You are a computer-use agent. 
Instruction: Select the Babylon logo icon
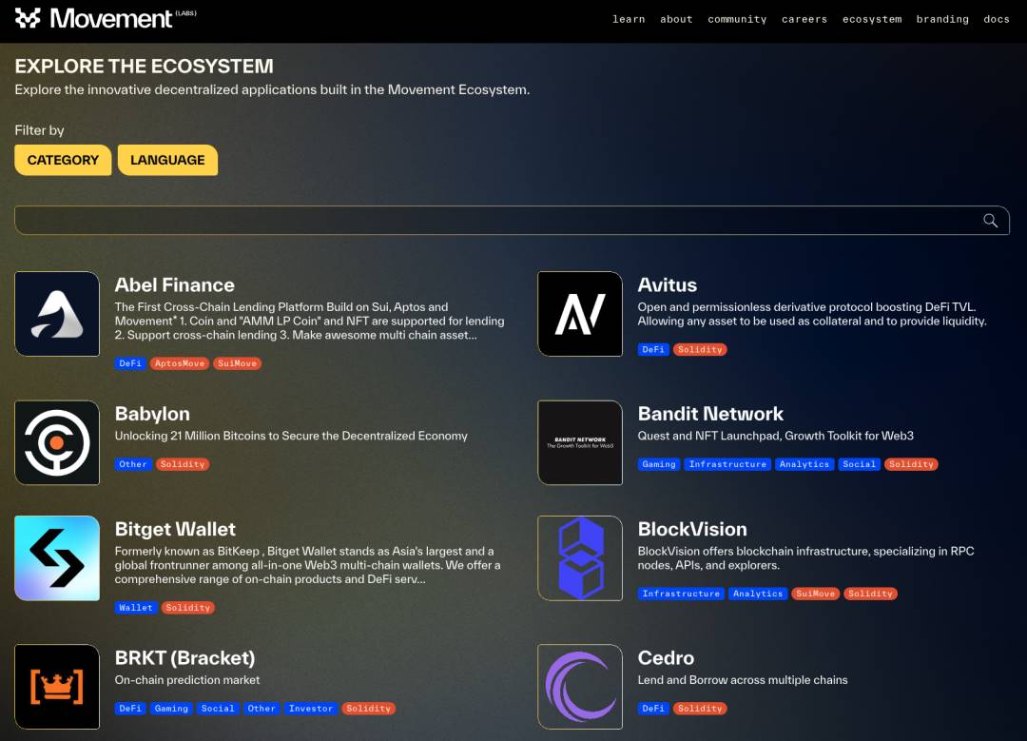pyautogui.click(x=57, y=442)
